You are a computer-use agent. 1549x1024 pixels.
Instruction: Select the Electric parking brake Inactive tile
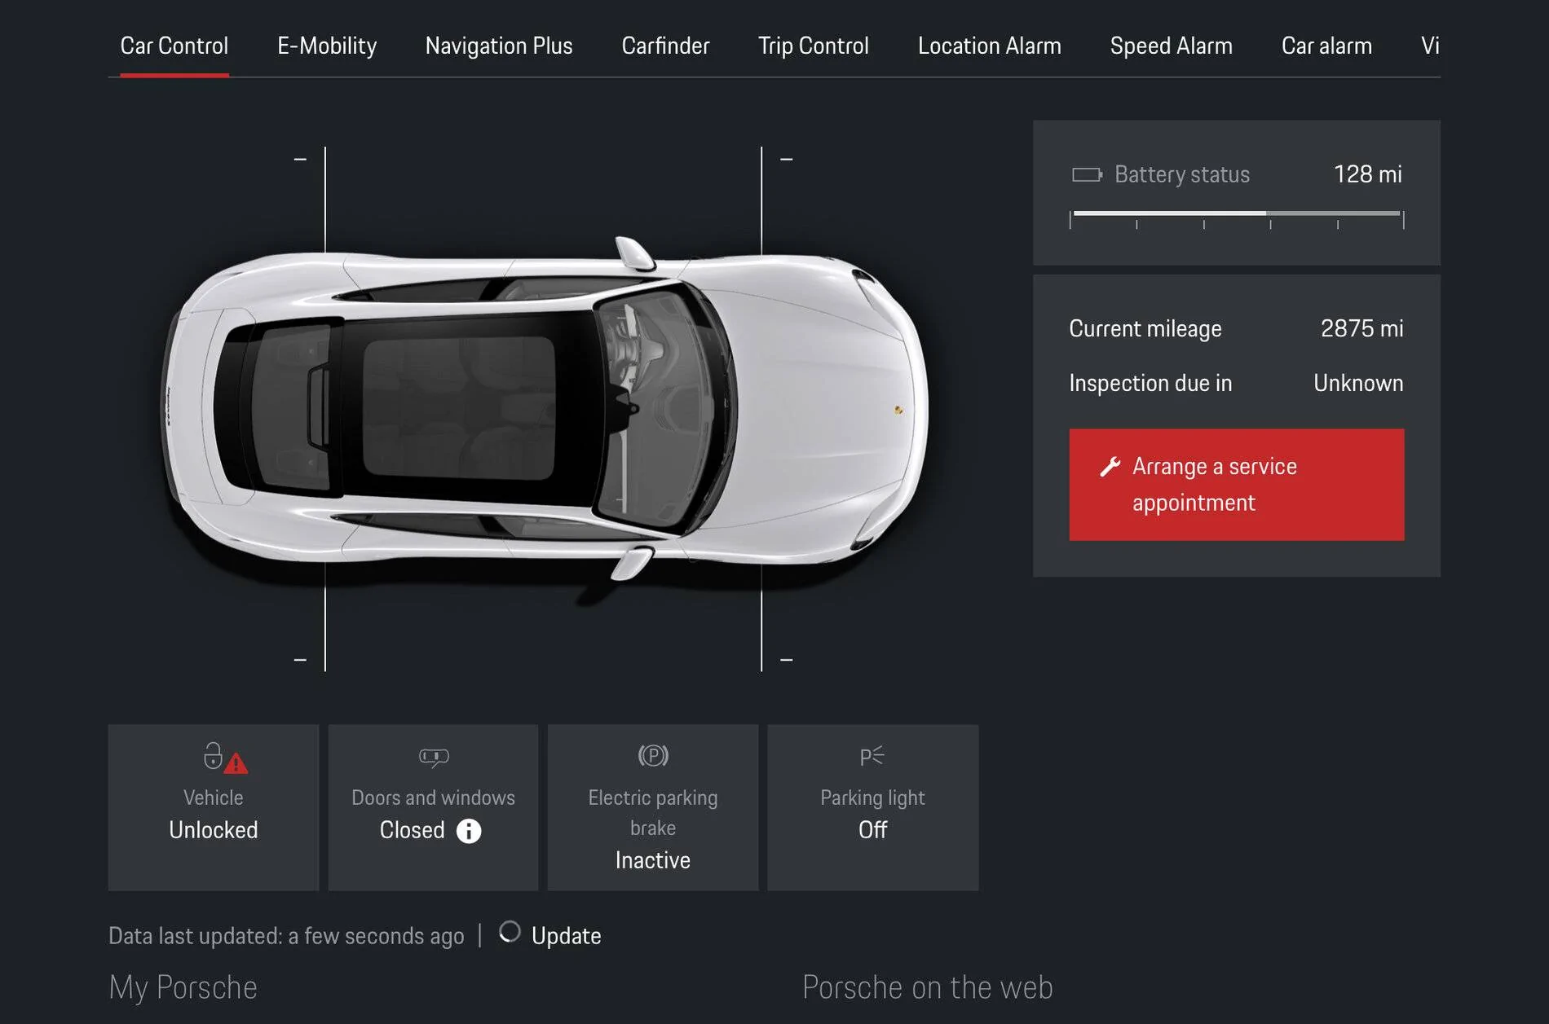pos(653,807)
